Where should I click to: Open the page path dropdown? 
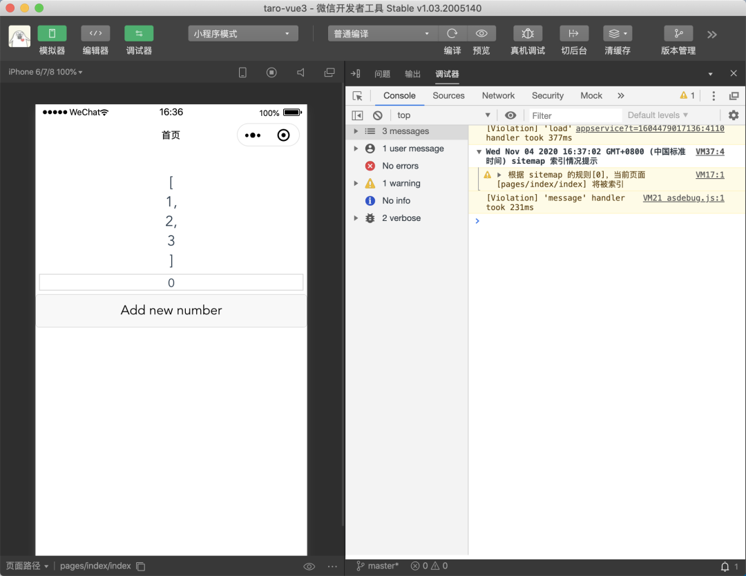pos(27,566)
